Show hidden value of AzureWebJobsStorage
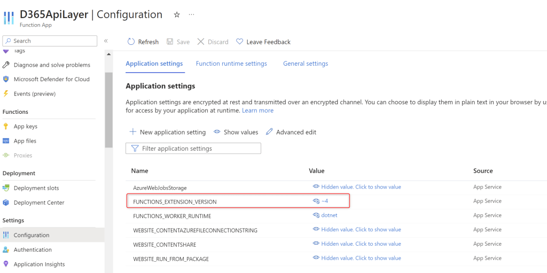 pyautogui.click(x=361, y=187)
